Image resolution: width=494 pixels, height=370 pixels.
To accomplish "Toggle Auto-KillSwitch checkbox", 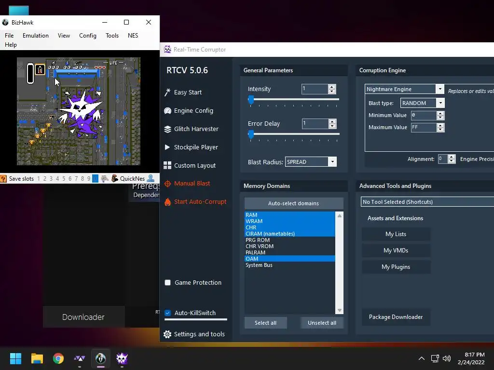I will coord(167,313).
